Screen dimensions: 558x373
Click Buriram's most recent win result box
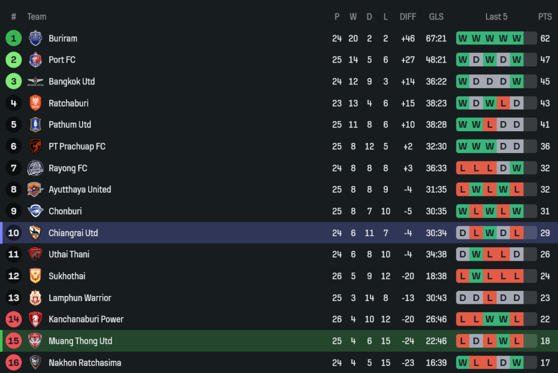coord(517,39)
